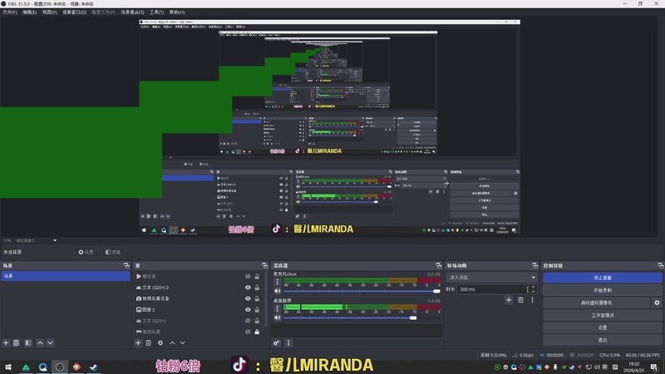Open the 编辑(E) menu
Viewport: 665px width, 374px height.
[x=29, y=12]
